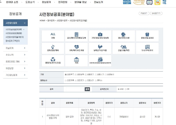Image resolution: width=176 pixels, height=125 pixels.
Task: Uncheck the 공표목록 checkbox in 구분 row
Action: (66, 74)
